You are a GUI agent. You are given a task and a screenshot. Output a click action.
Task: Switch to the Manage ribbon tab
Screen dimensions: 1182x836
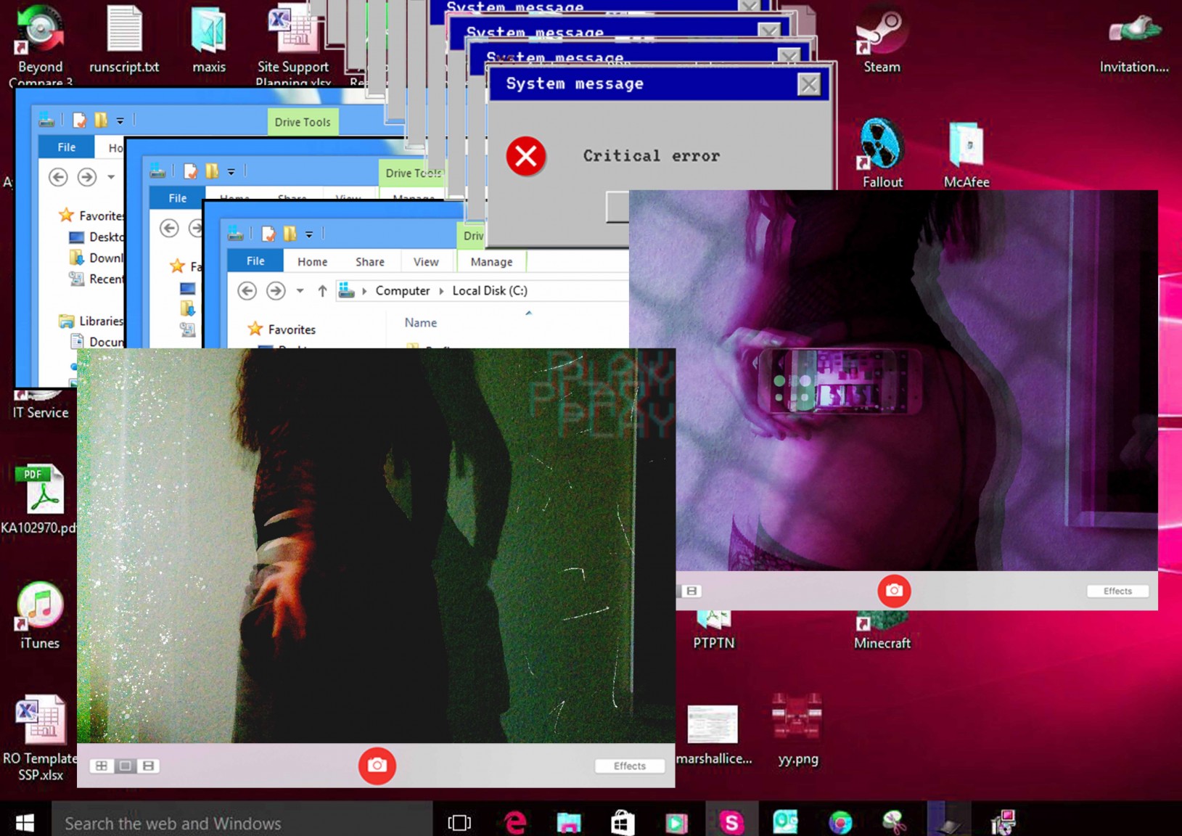(x=491, y=262)
